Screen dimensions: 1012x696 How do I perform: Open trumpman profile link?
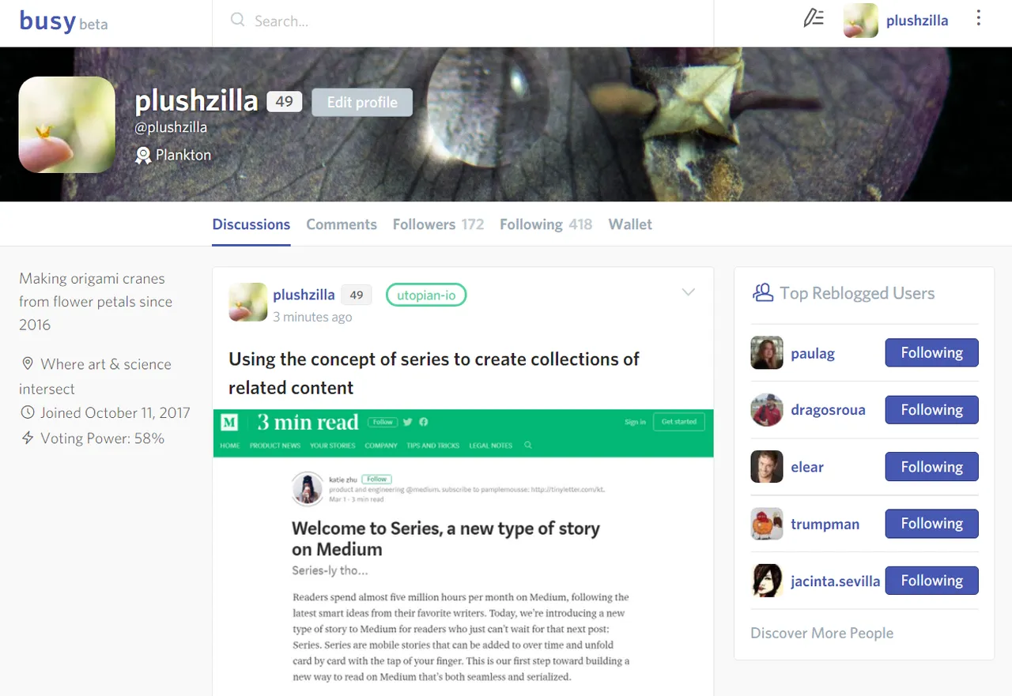point(825,524)
